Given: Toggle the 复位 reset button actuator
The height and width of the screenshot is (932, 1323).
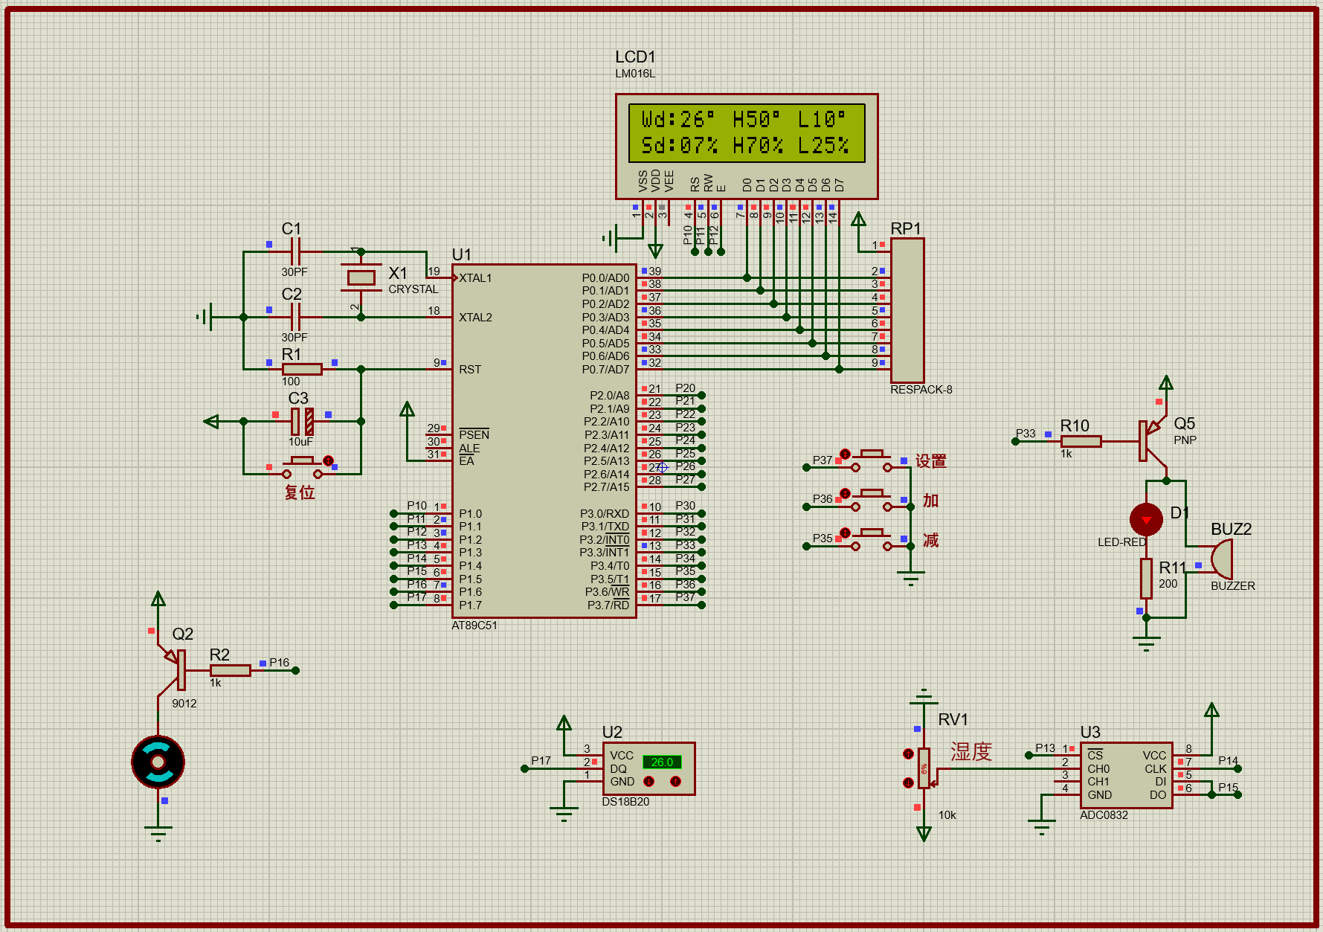Looking at the screenshot, I should [328, 460].
